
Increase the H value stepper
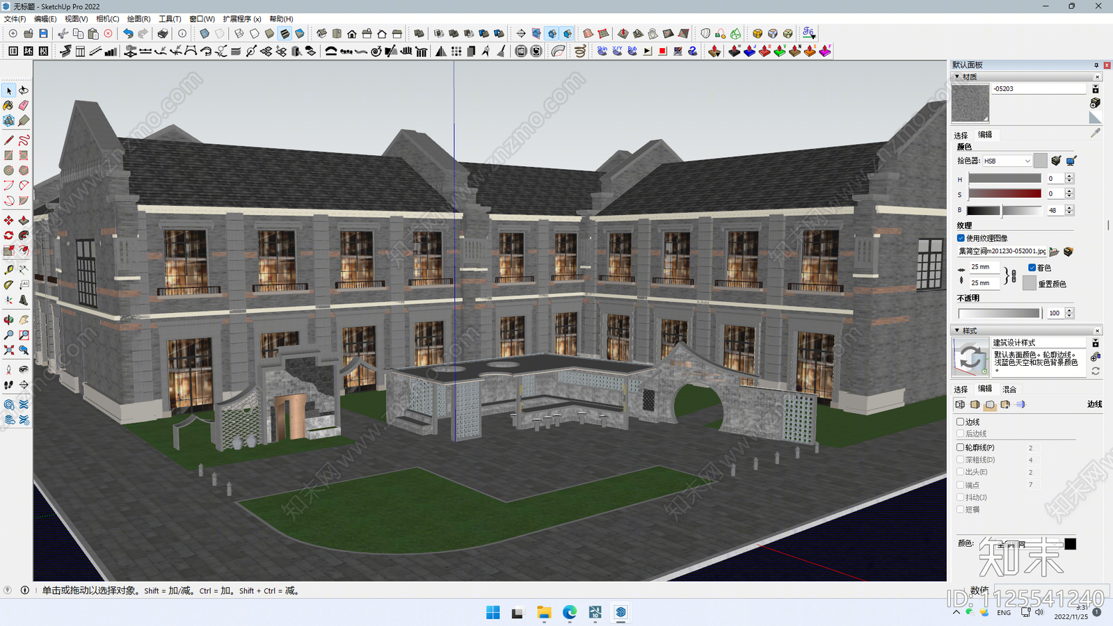pos(1069,176)
